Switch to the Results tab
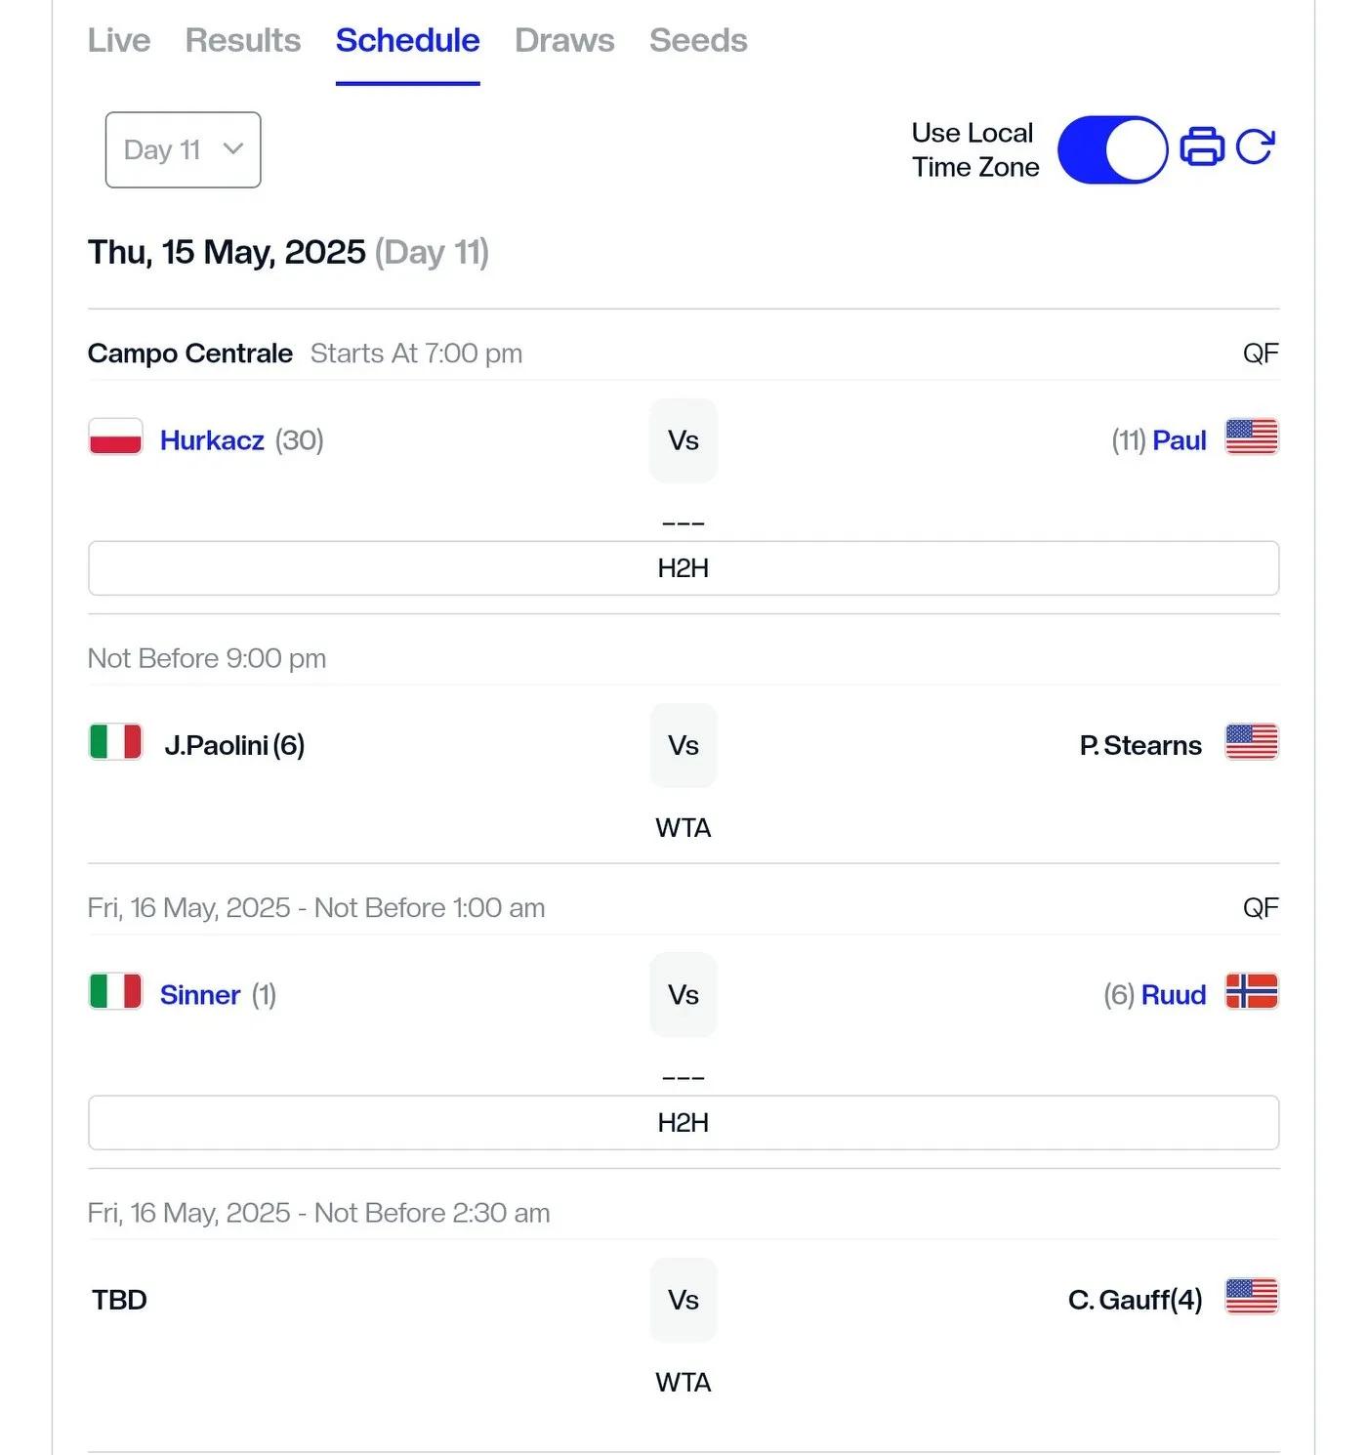Image resolution: width=1367 pixels, height=1455 pixels. tap(243, 40)
